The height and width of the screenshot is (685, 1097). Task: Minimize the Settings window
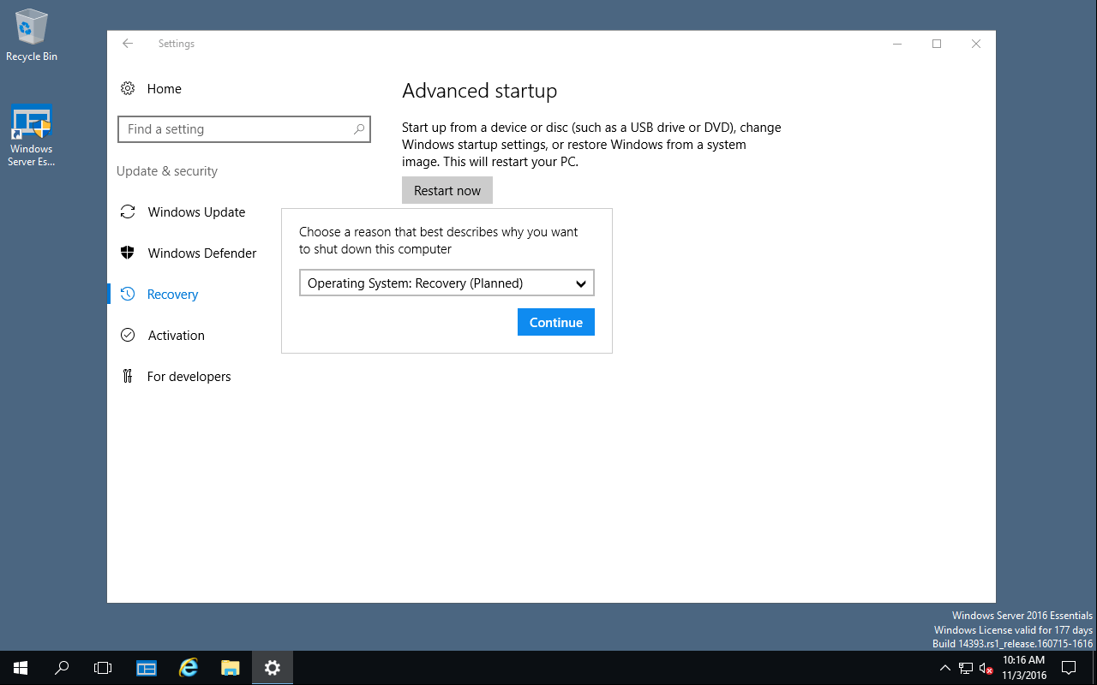[896, 44]
